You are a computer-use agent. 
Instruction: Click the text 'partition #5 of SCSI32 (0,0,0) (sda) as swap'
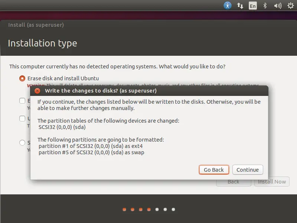pyautogui.click(x=91, y=152)
